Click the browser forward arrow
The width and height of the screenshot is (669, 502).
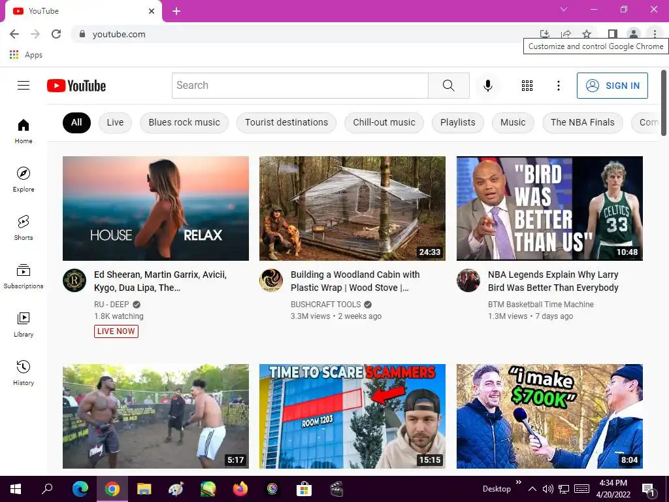tap(35, 34)
